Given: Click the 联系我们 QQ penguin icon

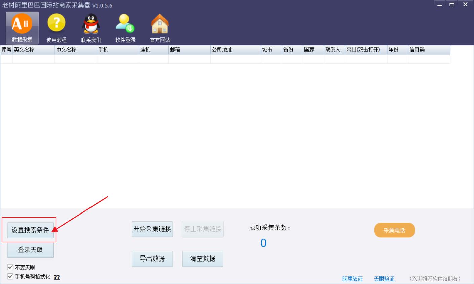Looking at the screenshot, I should tap(91, 28).
